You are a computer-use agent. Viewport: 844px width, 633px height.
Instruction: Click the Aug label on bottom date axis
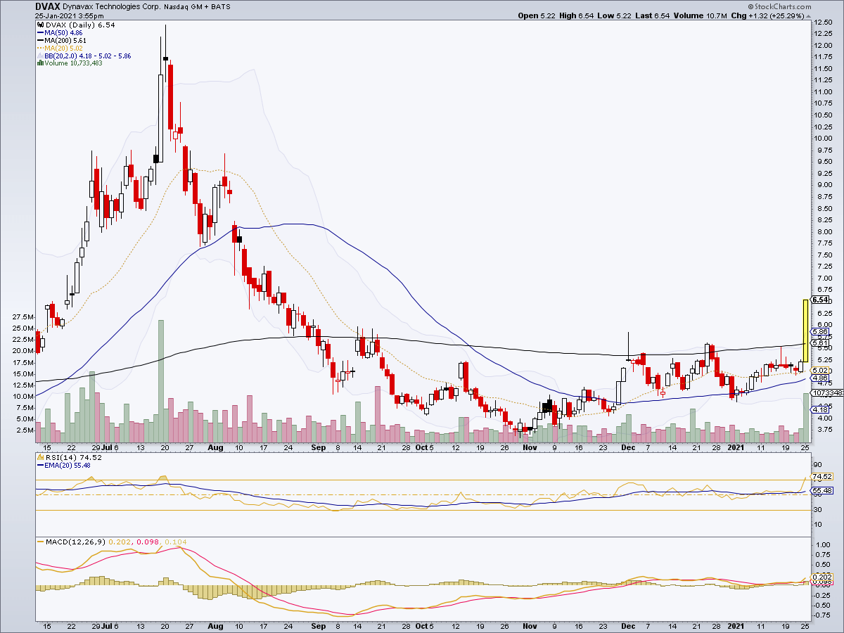point(215,625)
